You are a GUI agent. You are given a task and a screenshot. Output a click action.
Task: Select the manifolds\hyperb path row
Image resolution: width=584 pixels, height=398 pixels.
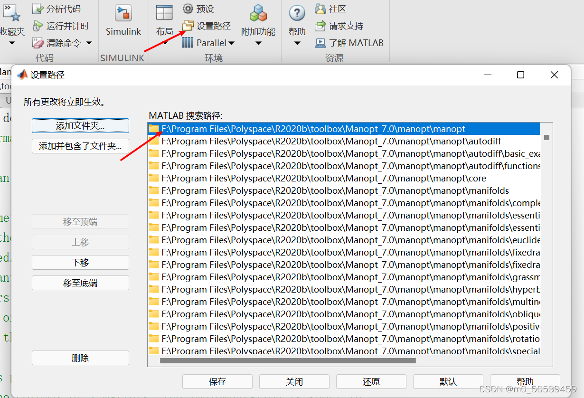tap(344, 289)
